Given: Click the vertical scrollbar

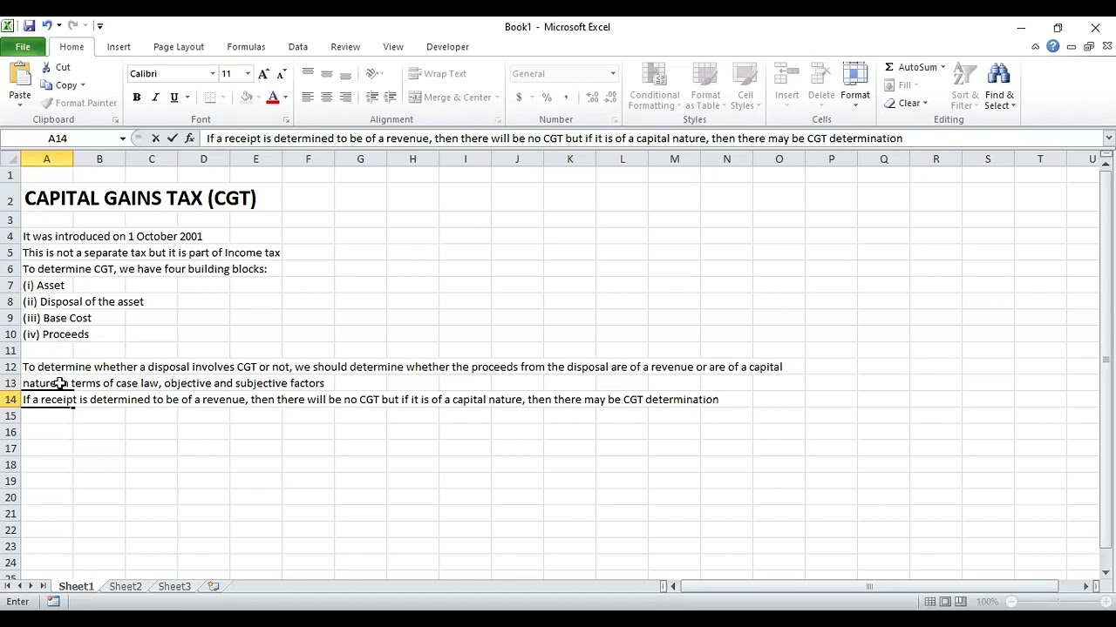Looking at the screenshot, I should 1106,360.
